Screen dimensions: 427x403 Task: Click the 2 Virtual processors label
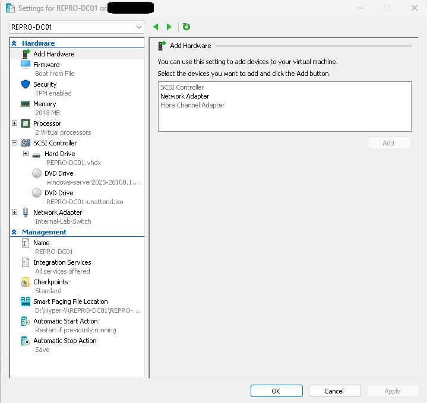pos(63,132)
